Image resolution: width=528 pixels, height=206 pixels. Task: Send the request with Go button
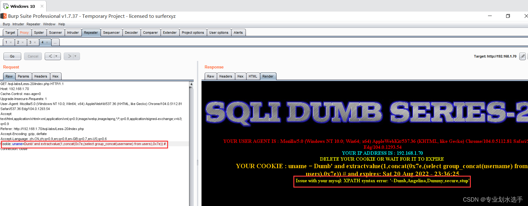(12, 56)
